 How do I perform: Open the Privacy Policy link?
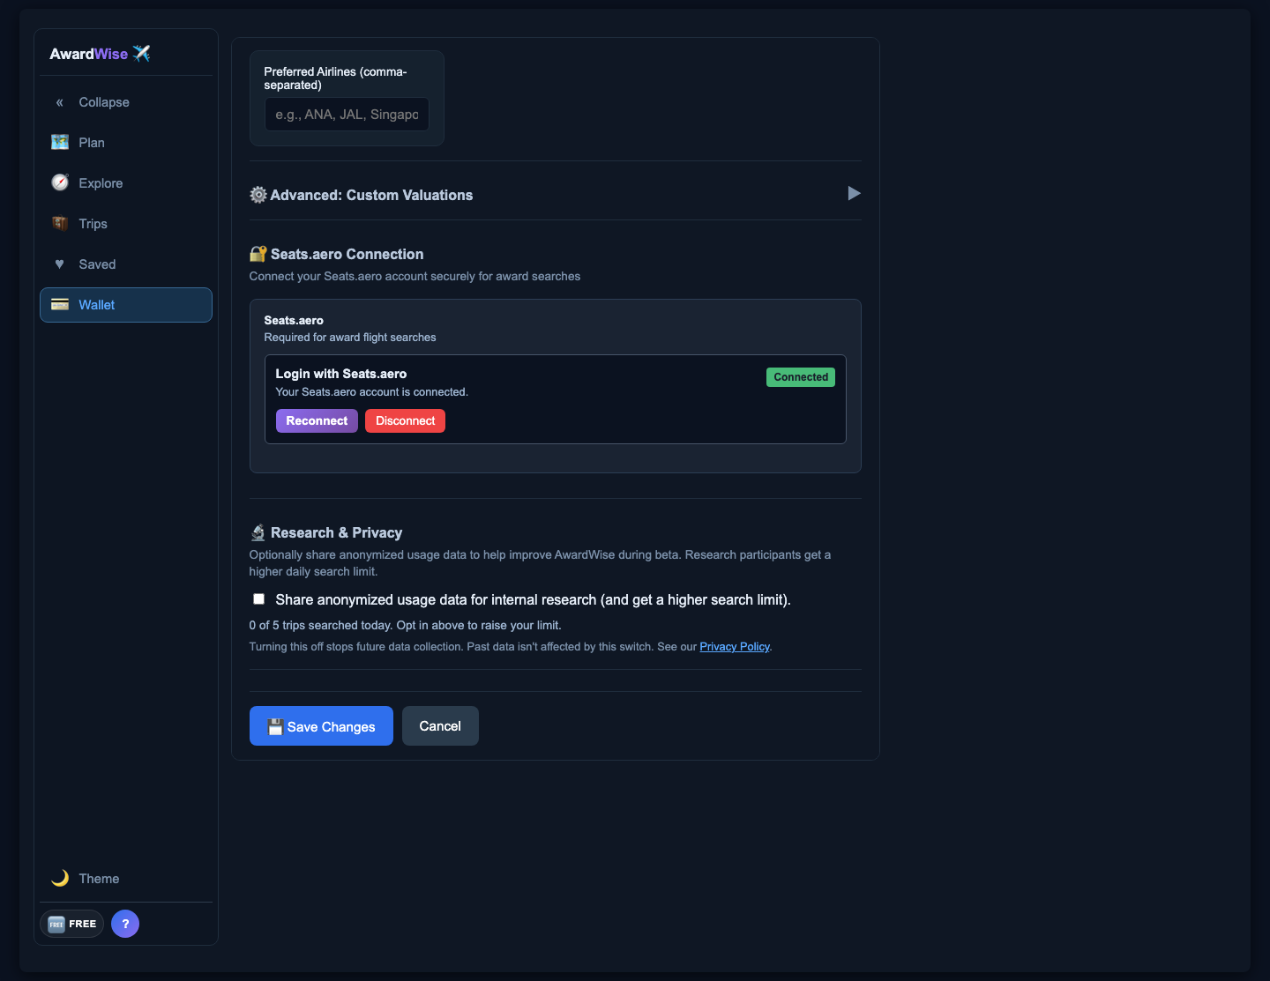(x=735, y=646)
